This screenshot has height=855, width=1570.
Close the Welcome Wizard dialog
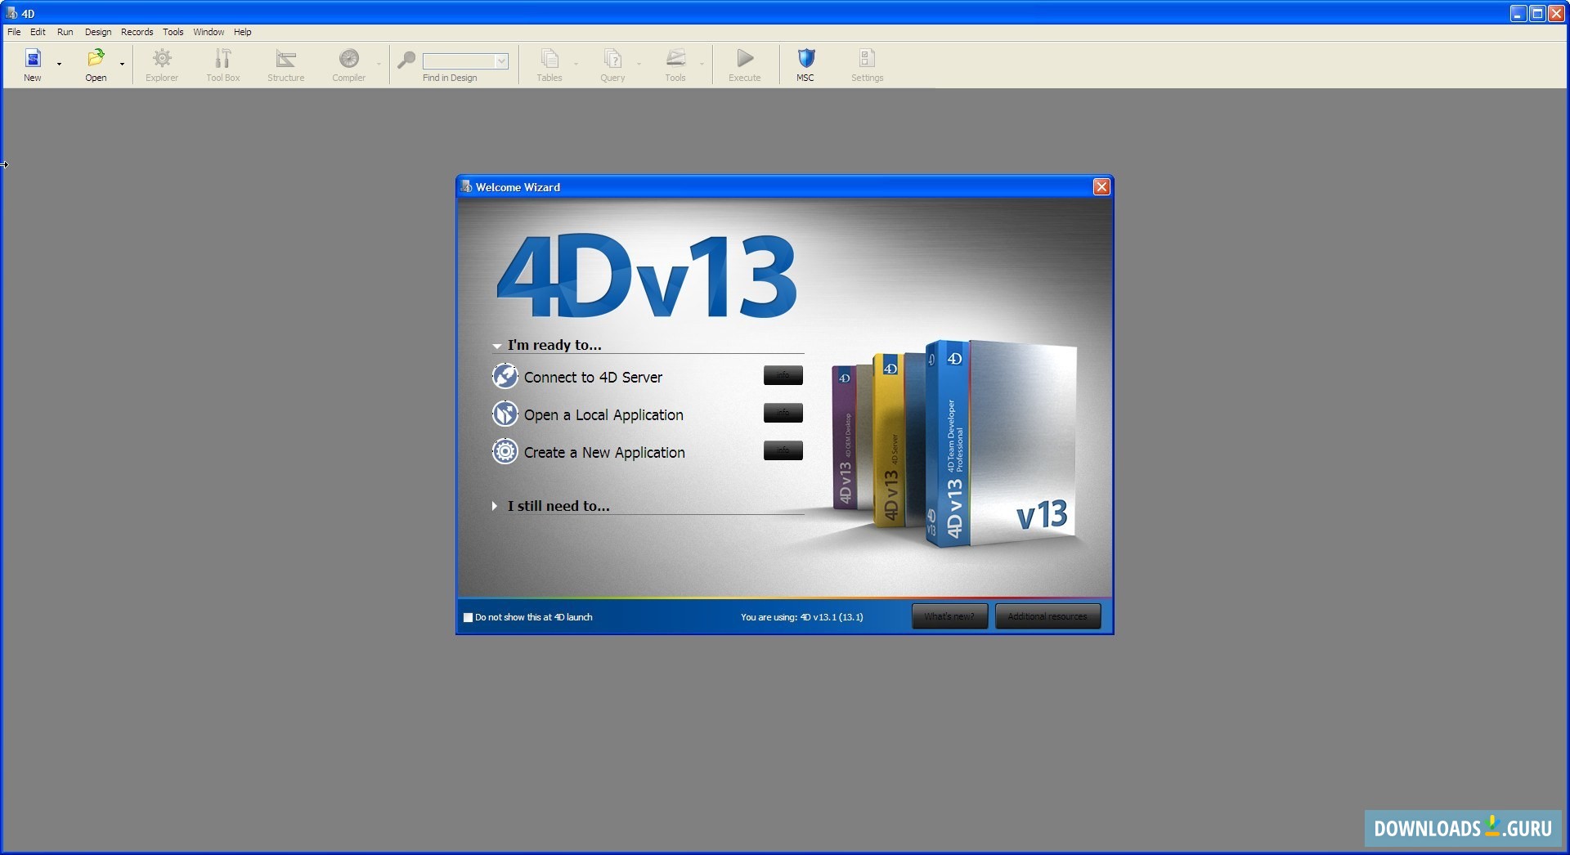click(x=1101, y=187)
